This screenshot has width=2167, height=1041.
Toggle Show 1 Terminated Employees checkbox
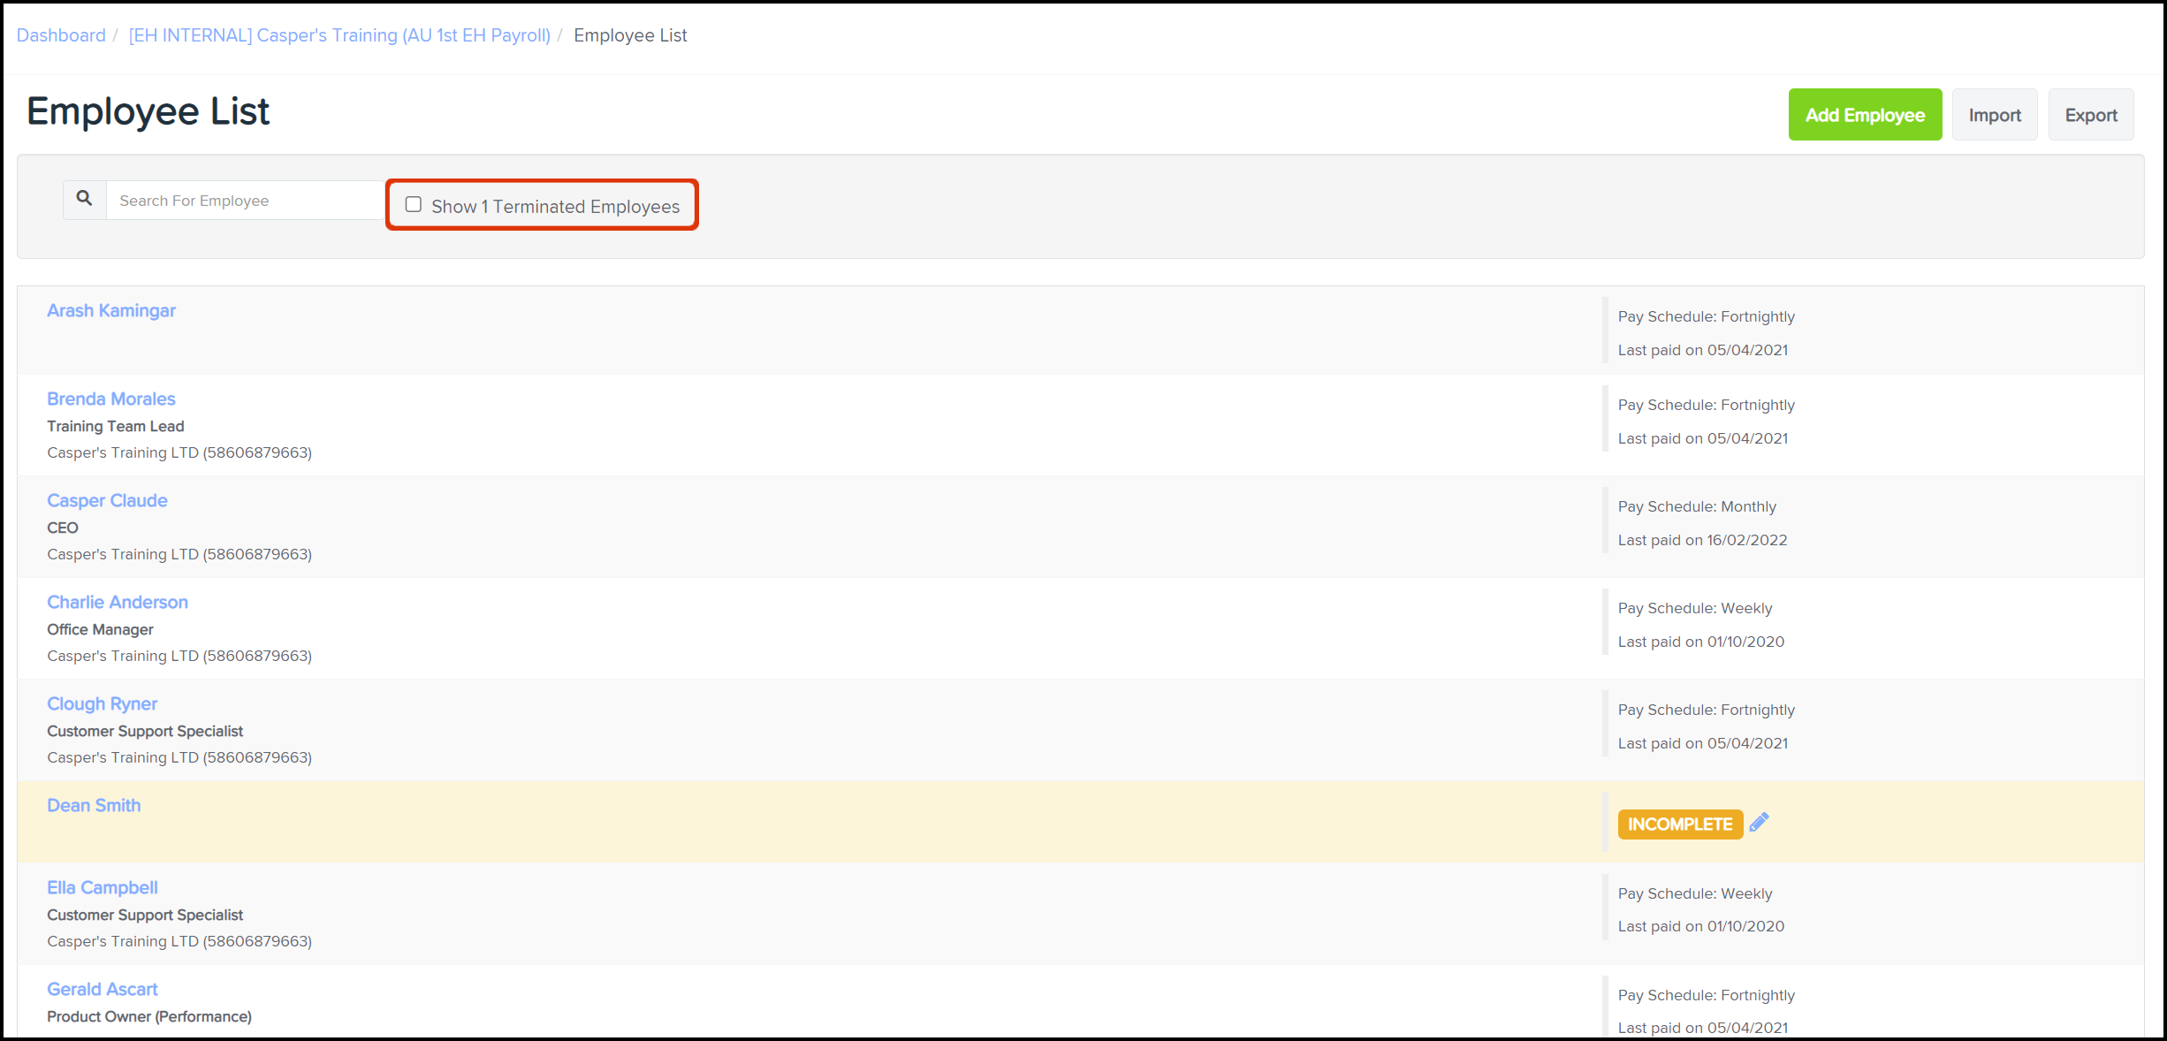point(414,205)
